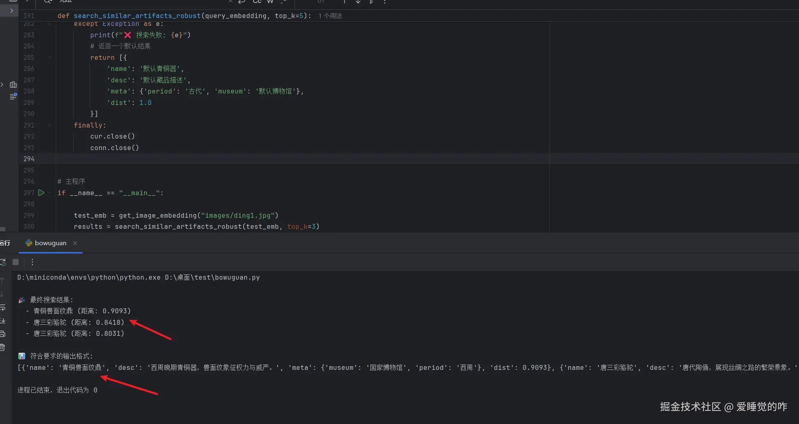Click the usages hint beside the function
Screen dimensions: 799x424
tap(330, 16)
